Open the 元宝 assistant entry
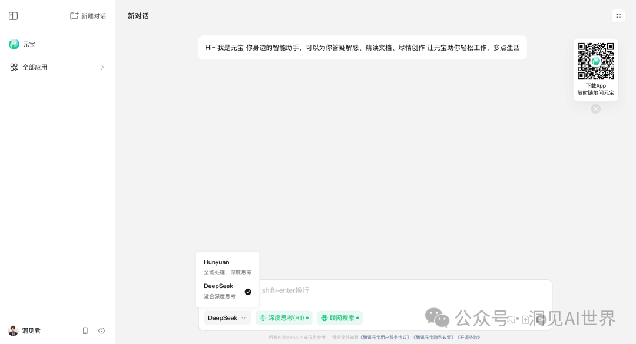The width and height of the screenshot is (636, 344). pos(57,44)
